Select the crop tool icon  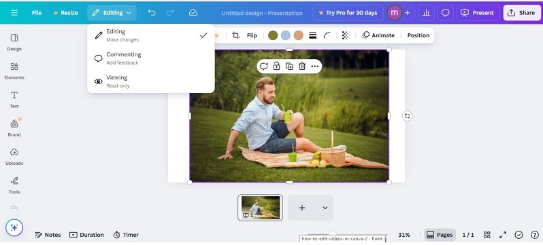(236, 35)
